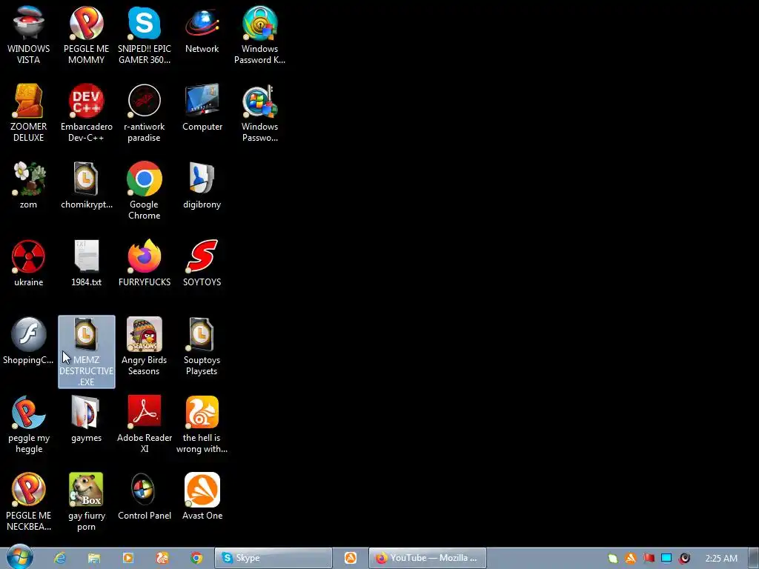Select the ZOOMER DELUXE shortcut

coord(29,113)
